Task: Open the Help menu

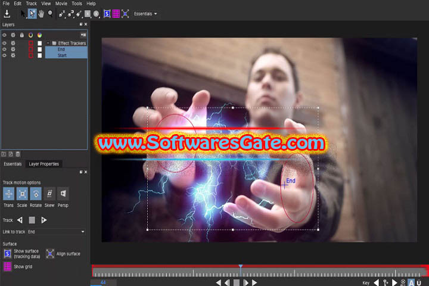Action: pyautogui.click(x=91, y=4)
